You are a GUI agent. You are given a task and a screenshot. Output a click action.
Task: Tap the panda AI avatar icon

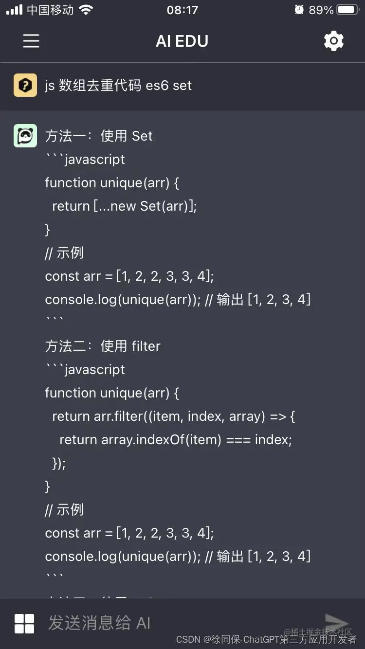(25, 136)
